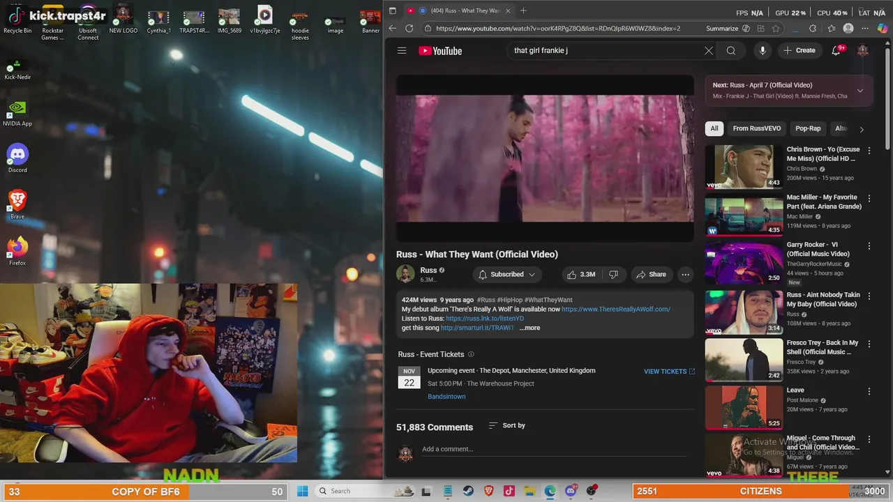Expand the description with ...more
Image resolution: width=893 pixels, height=502 pixels.
(530, 328)
